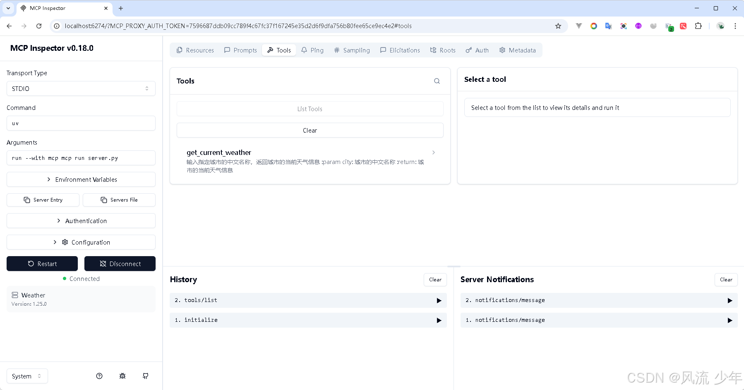Image resolution: width=744 pixels, height=390 pixels.
Task: Expand the first notifications/message entry
Action: pos(599,320)
